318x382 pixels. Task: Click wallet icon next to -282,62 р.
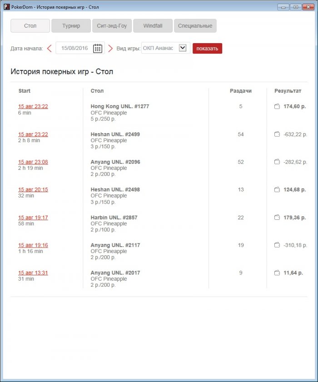[x=277, y=162]
